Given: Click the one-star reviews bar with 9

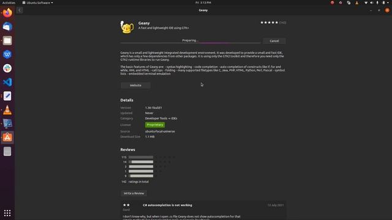Looking at the screenshot, I should [x=141, y=176].
